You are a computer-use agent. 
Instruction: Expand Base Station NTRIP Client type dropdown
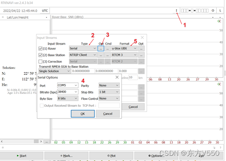[x=83, y=55]
